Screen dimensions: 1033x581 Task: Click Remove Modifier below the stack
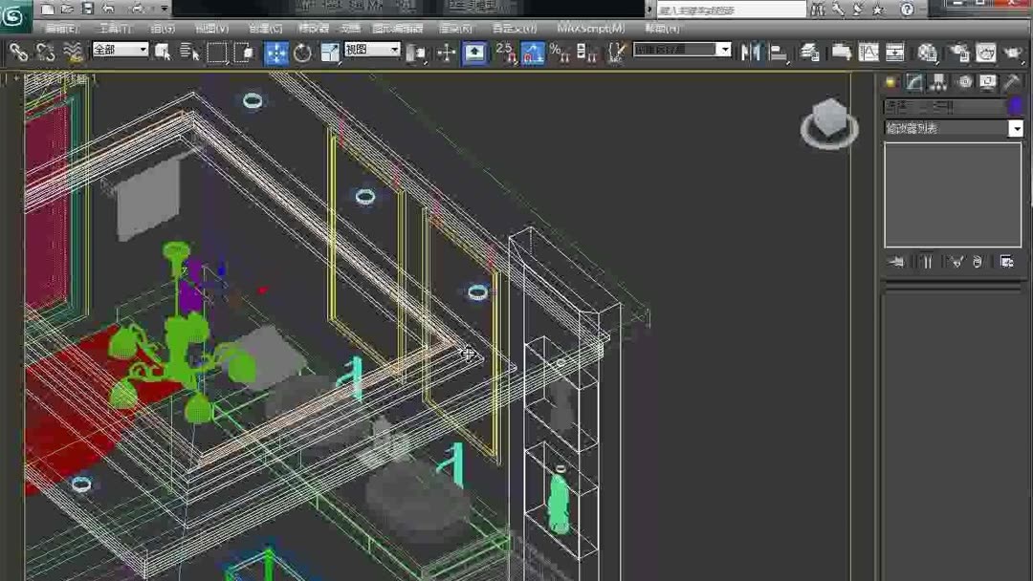pos(978,261)
